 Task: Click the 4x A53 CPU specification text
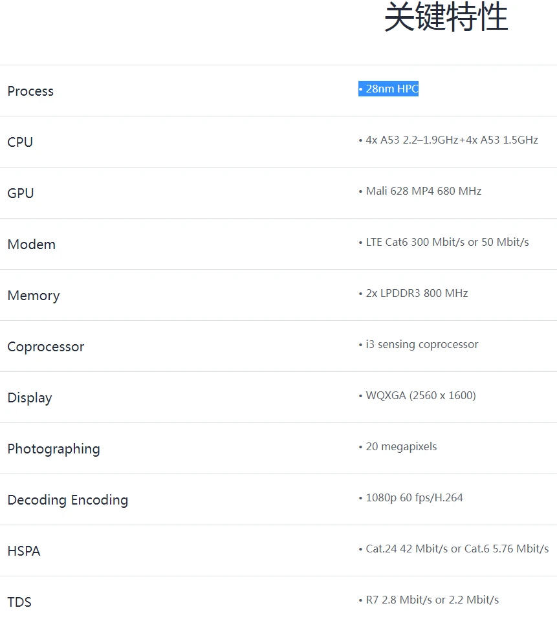tap(448, 140)
